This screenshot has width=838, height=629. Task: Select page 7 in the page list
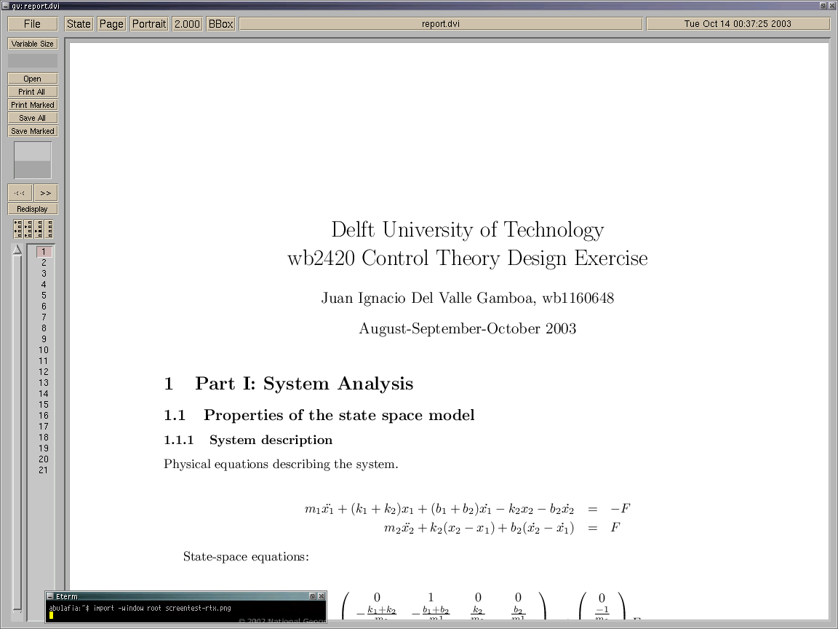pos(44,317)
